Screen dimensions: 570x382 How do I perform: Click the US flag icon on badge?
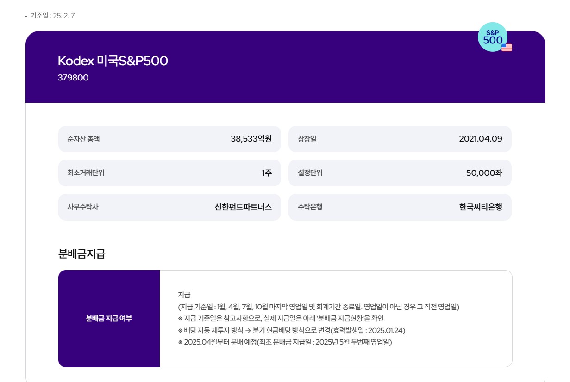tap(507, 47)
